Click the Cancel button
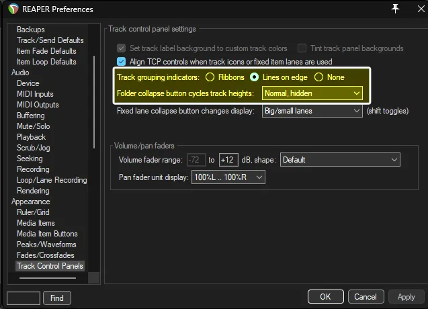The height and width of the screenshot is (309, 428). point(366,297)
